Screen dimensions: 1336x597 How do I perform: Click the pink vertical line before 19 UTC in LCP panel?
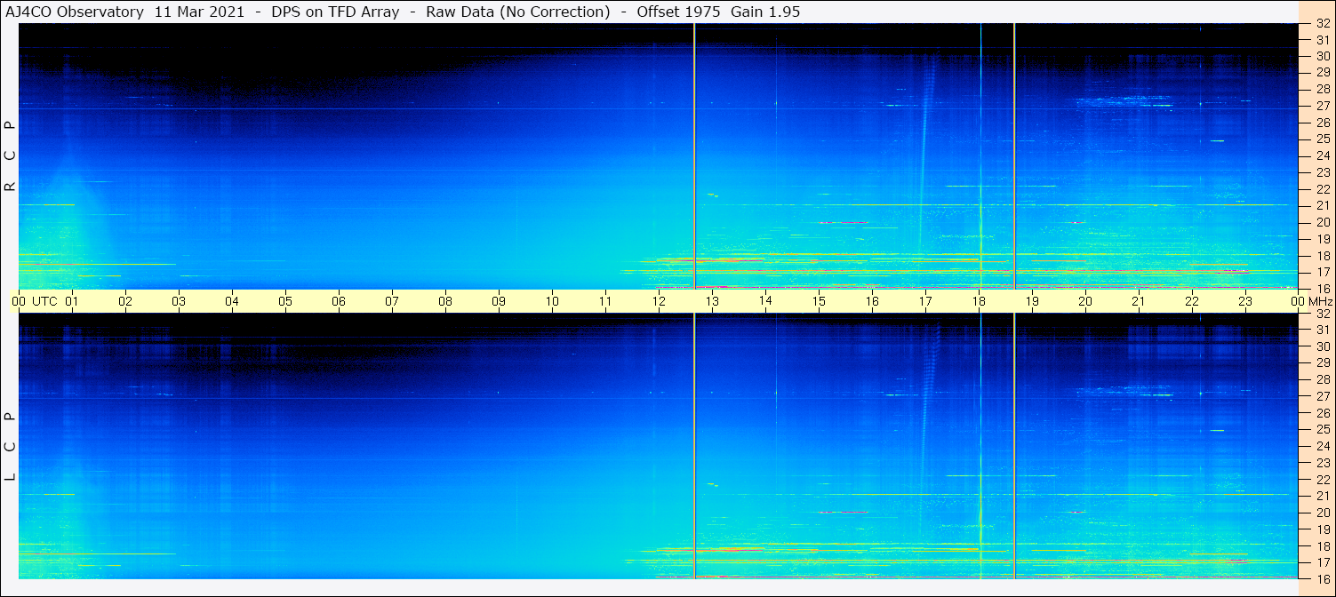1014,444
